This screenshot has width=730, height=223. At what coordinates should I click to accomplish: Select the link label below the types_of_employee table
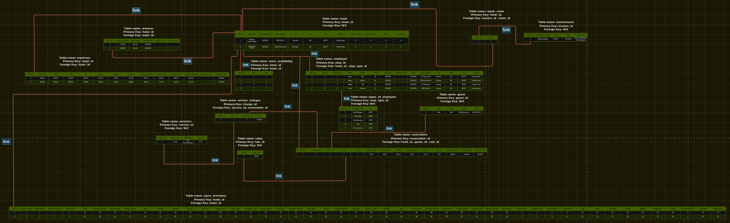click(389, 129)
